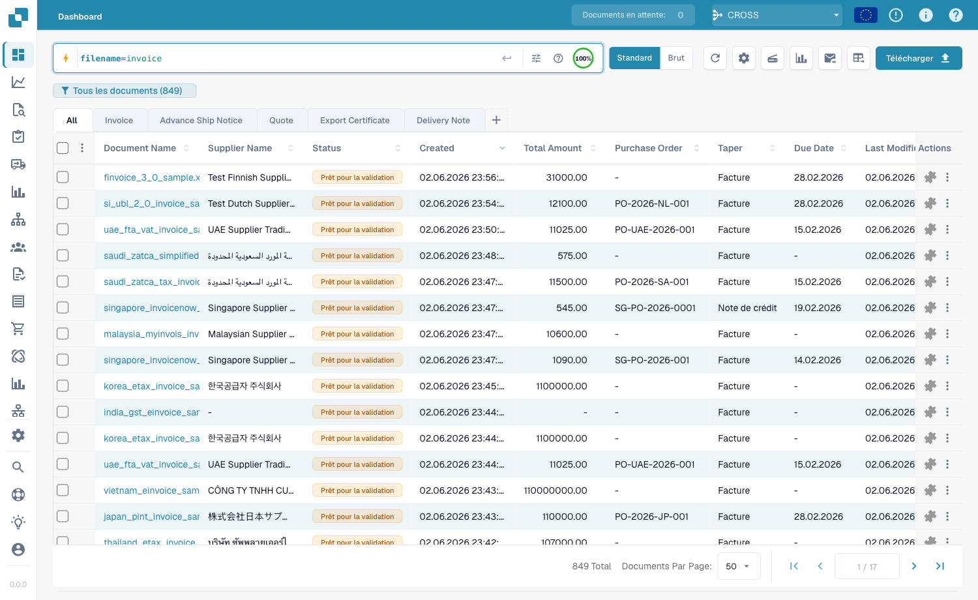Switch to Export Certificate tab
Viewport: 978px width, 600px height.
pos(355,120)
